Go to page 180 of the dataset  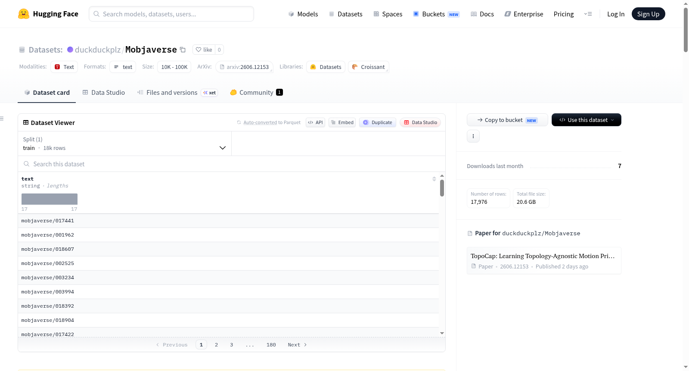(x=271, y=345)
